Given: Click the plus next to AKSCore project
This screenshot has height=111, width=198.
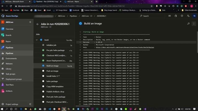Looking at the screenshot, I should pos(30,22).
